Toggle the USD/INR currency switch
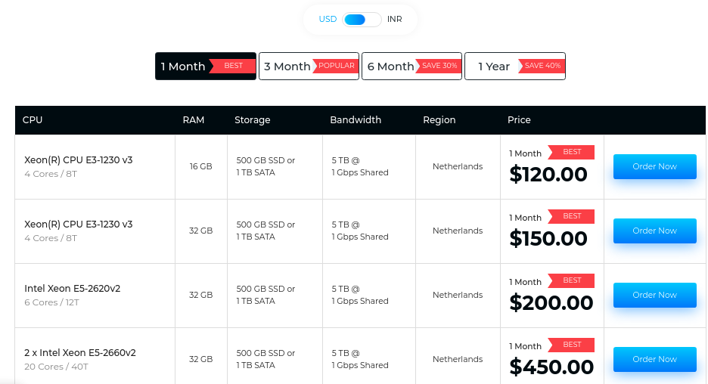 (x=362, y=20)
